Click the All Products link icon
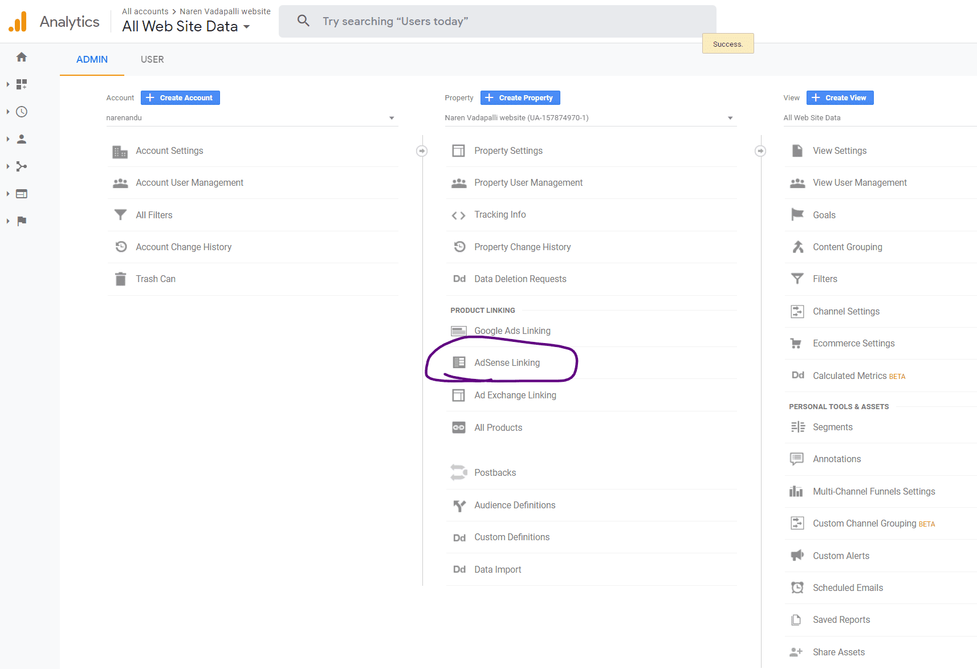The width and height of the screenshot is (977, 669). point(459,427)
